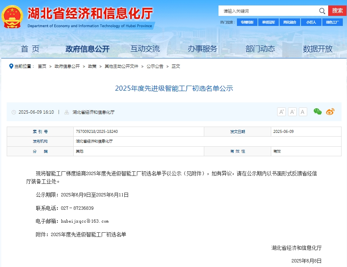Open the 部门动态 navigation tab
This screenshot has width=347, height=267.
(x=260, y=49)
